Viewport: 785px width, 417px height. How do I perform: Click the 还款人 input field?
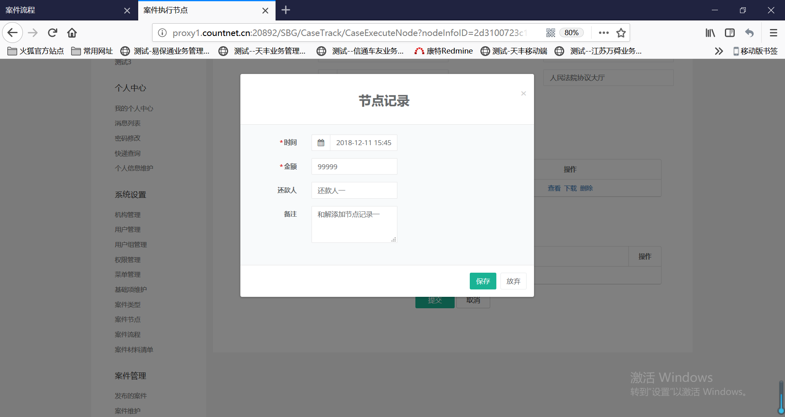tap(354, 191)
